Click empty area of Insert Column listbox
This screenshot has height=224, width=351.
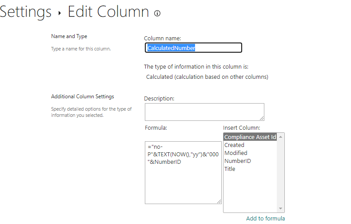(250, 192)
